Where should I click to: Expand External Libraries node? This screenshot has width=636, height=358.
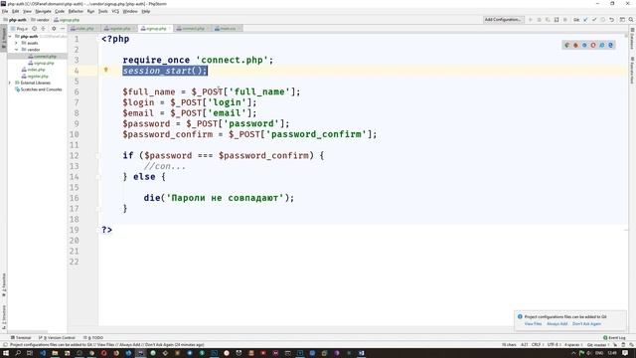point(10,83)
